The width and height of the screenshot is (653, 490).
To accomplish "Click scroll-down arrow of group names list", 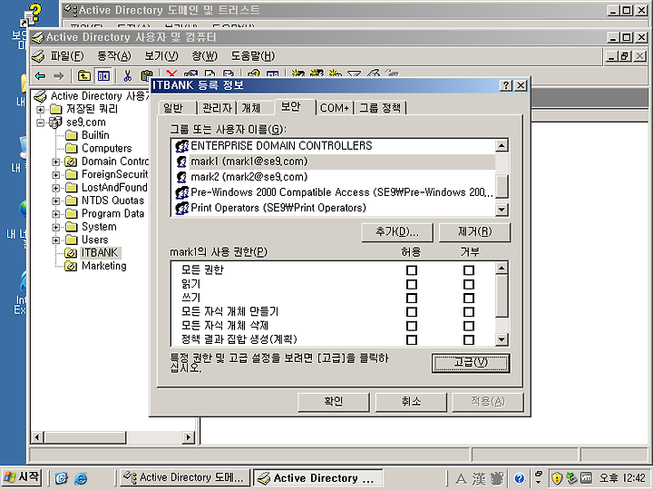I will click(x=502, y=210).
